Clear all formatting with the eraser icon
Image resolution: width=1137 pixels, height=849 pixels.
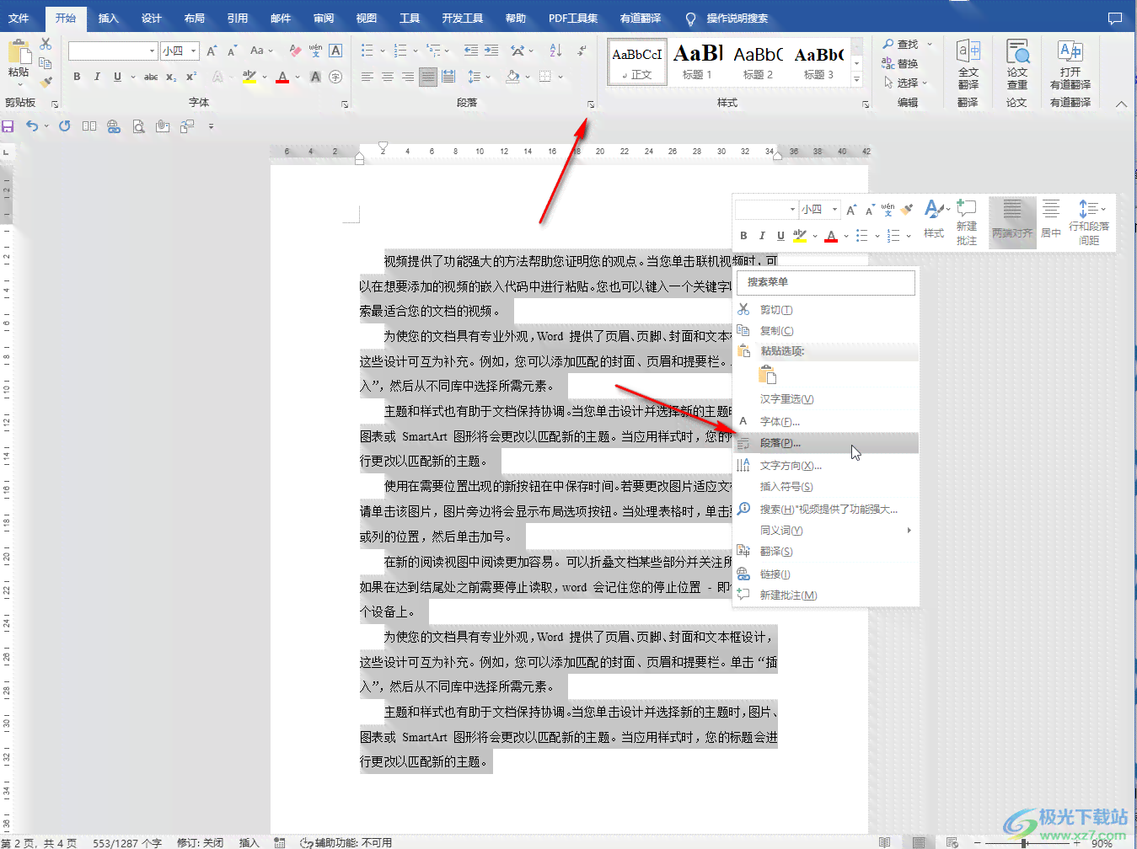pyautogui.click(x=295, y=51)
